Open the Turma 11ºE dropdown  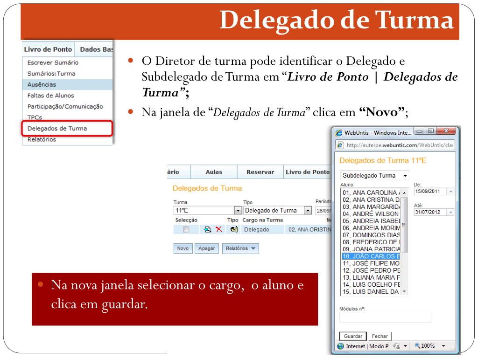(x=238, y=210)
